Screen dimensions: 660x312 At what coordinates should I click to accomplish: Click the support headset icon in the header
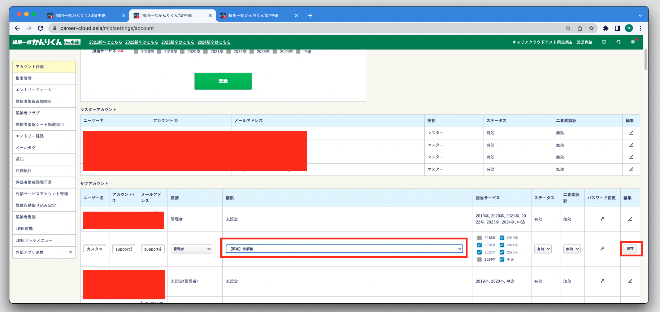[x=618, y=42]
